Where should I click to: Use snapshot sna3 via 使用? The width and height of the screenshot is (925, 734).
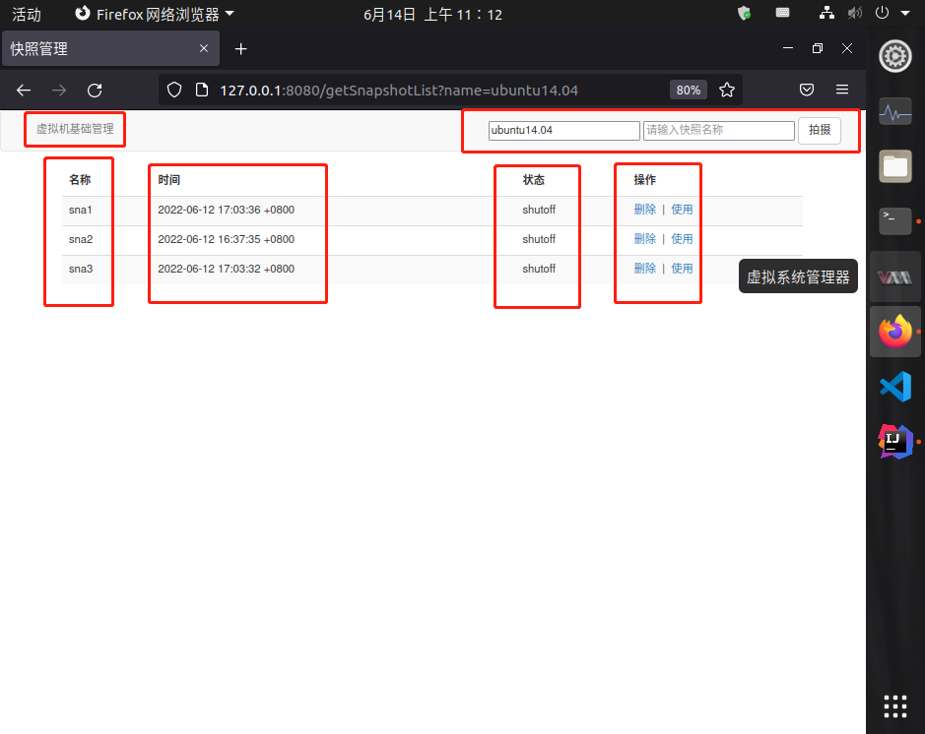click(682, 269)
